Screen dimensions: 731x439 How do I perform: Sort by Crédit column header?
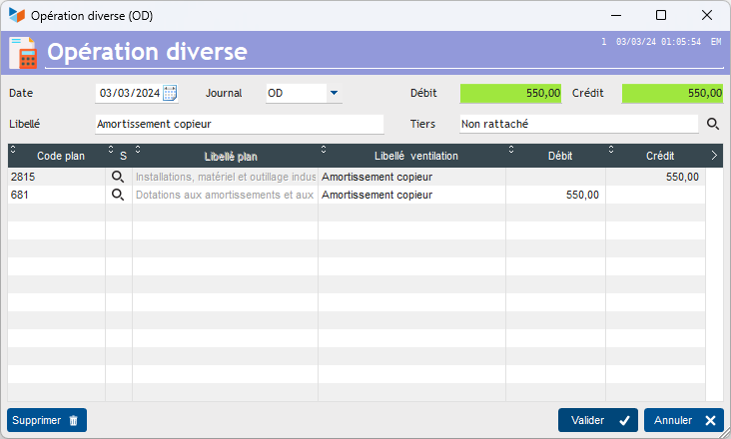(x=659, y=156)
